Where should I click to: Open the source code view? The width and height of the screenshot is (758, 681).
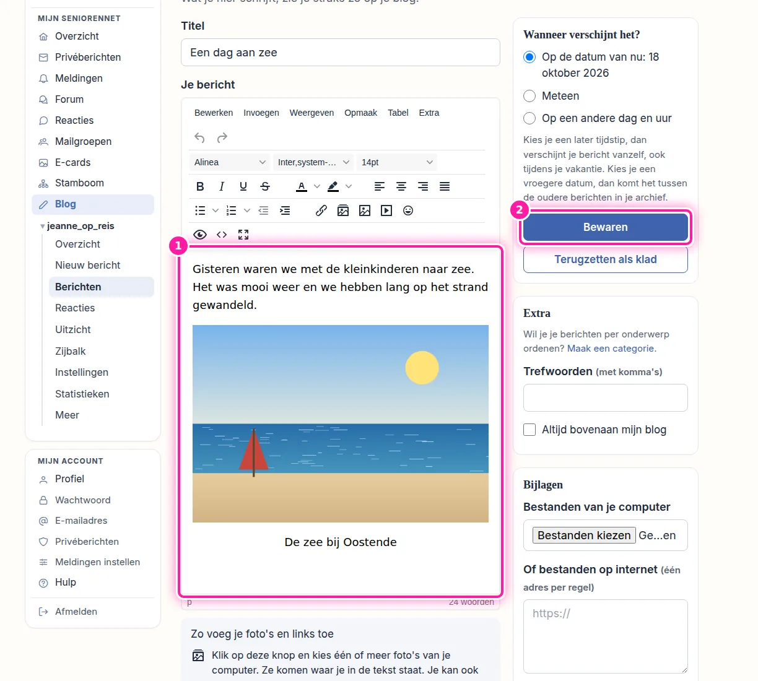[x=222, y=235]
